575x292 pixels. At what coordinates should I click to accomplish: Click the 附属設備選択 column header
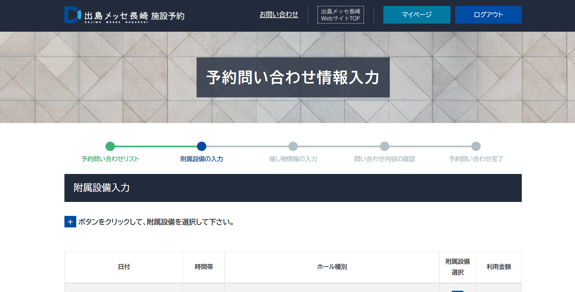(457, 267)
